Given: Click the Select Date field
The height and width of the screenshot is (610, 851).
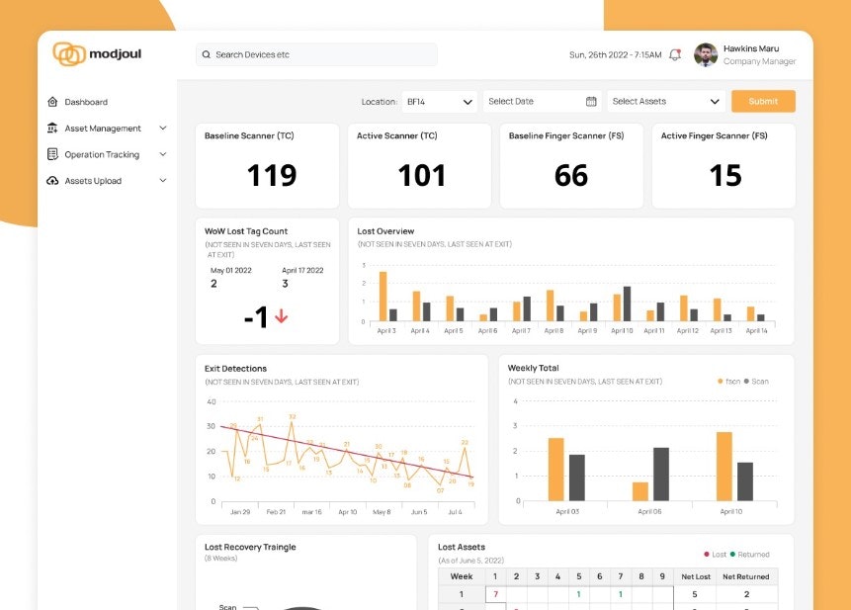Looking at the screenshot, I should 542,102.
